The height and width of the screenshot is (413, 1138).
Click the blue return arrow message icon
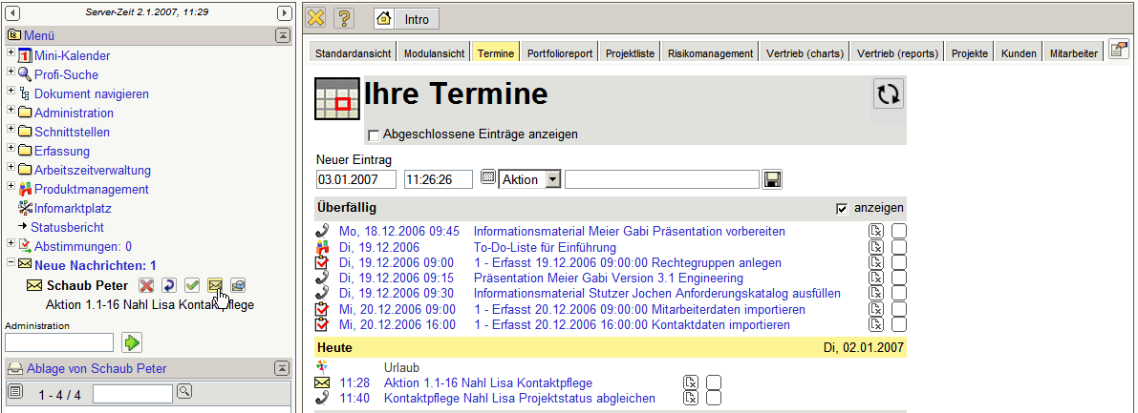[x=169, y=285]
